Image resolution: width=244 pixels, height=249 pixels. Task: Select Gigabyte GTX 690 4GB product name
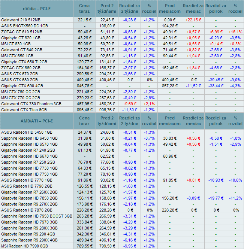(x=22, y=86)
